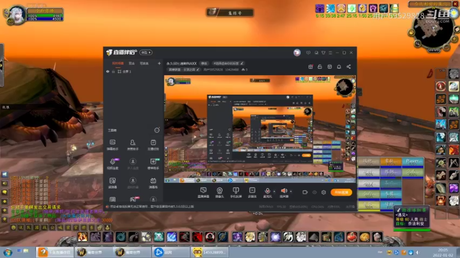Expand microphone volume arrow
Viewport: 460px width, 258px height.
click(275, 191)
